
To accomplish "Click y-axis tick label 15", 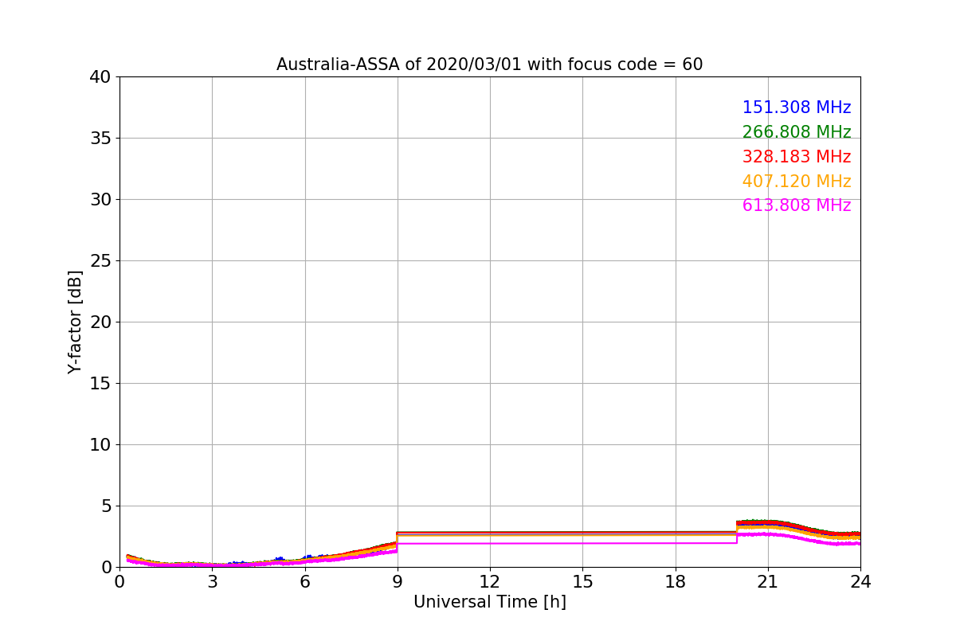I will pyautogui.click(x=100, y=384).
